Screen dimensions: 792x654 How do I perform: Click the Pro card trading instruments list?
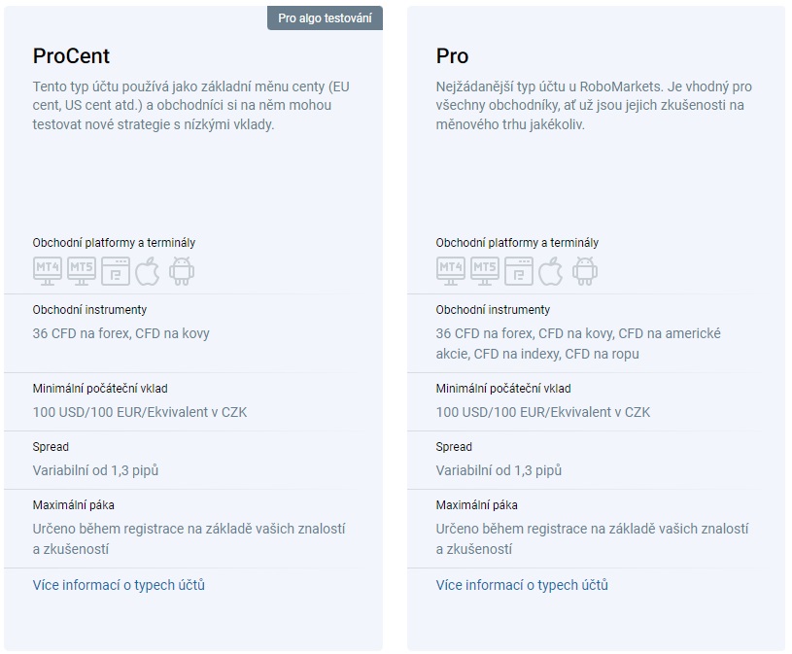[x=578, y=343]
